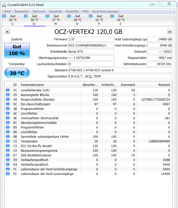Select 'Unerwarteter Stromausfall' parameter name

40,118
